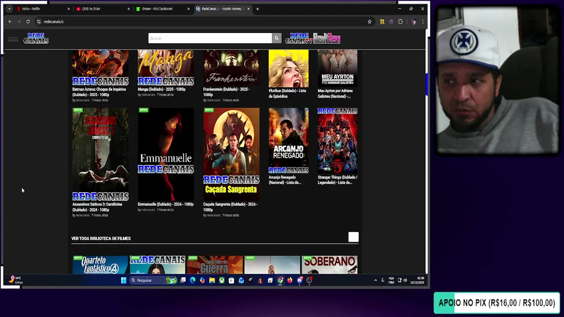Viewport: 564px width, 317px height.
Task: Open Stranger Things (Dublado / Legendado) link
Action: click(x=338, y=180)
